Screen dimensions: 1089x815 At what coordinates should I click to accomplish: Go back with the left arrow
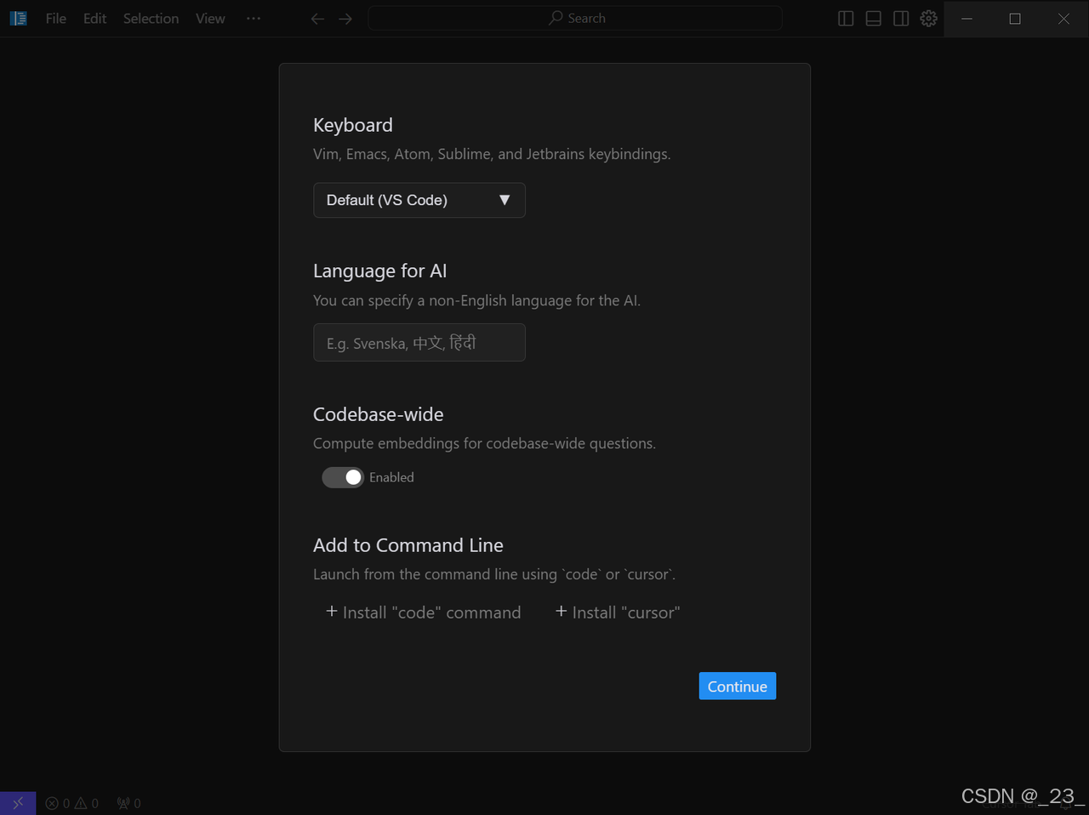[317, 19]
